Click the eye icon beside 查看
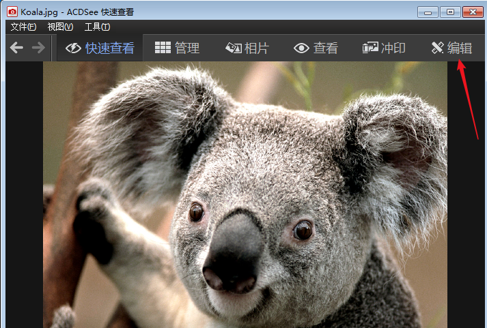The image size is (487, 328). tap(301, 48)
